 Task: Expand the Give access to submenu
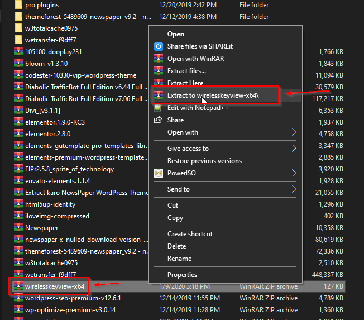294,149
